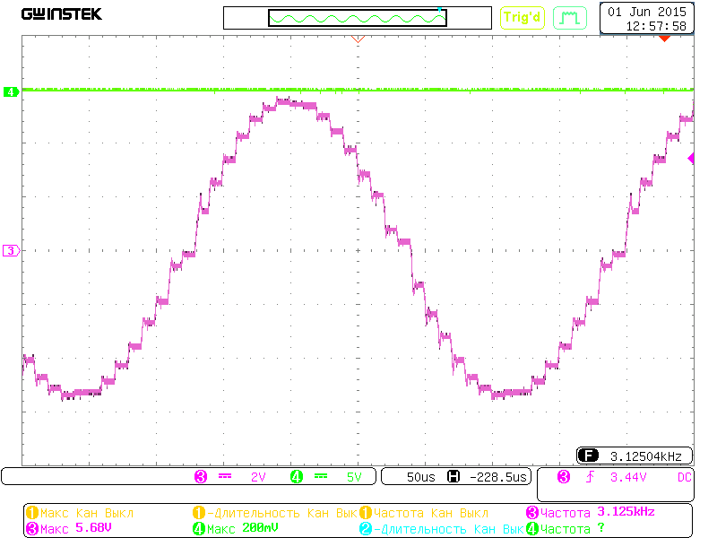
Task: Click channel 3 badge beside Макс 5.68V
Action: (x=32, y=528)
